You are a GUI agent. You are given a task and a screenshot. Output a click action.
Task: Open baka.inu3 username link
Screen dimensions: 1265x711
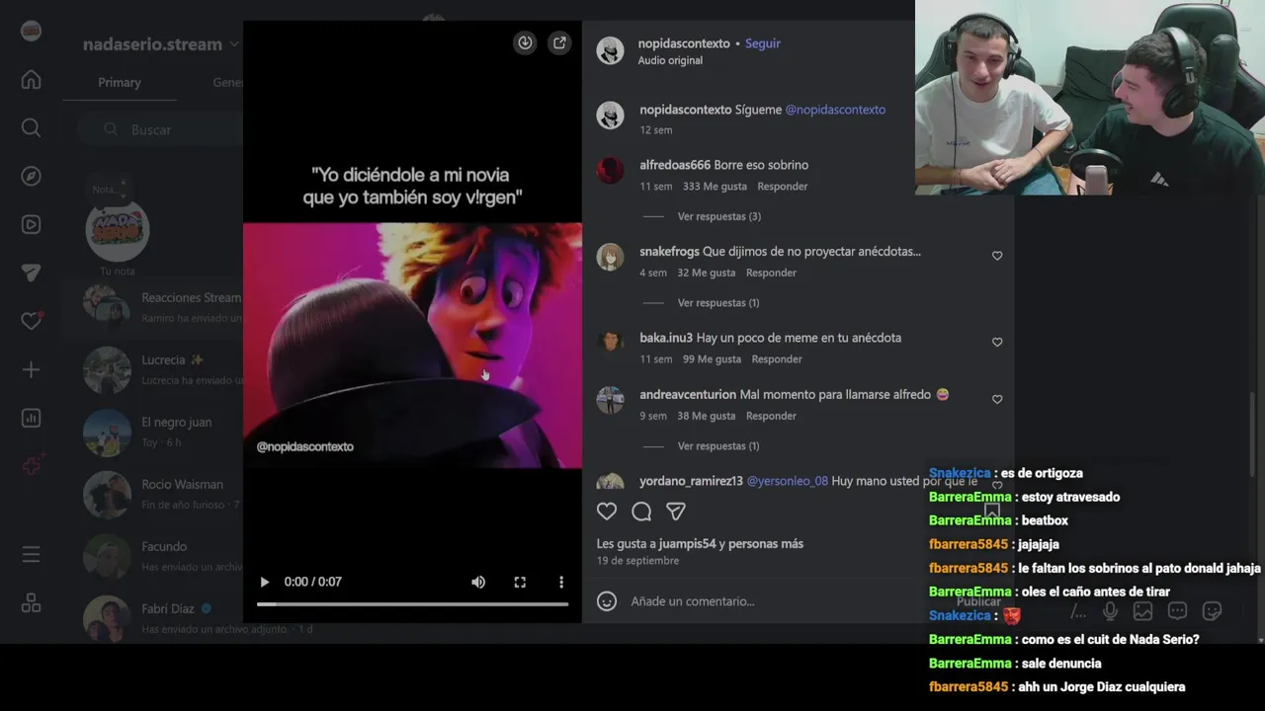666,338
